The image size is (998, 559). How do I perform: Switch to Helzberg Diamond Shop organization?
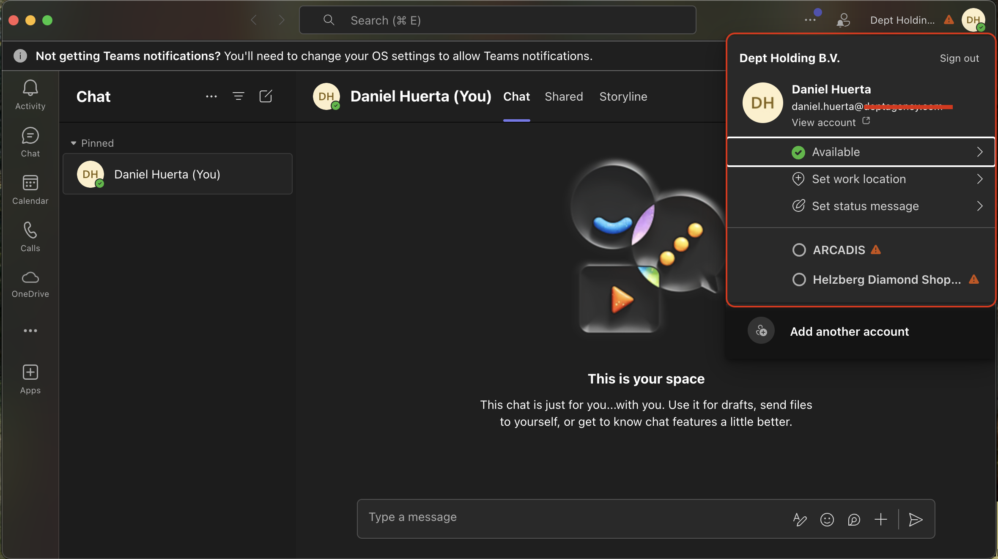[886, 279]
